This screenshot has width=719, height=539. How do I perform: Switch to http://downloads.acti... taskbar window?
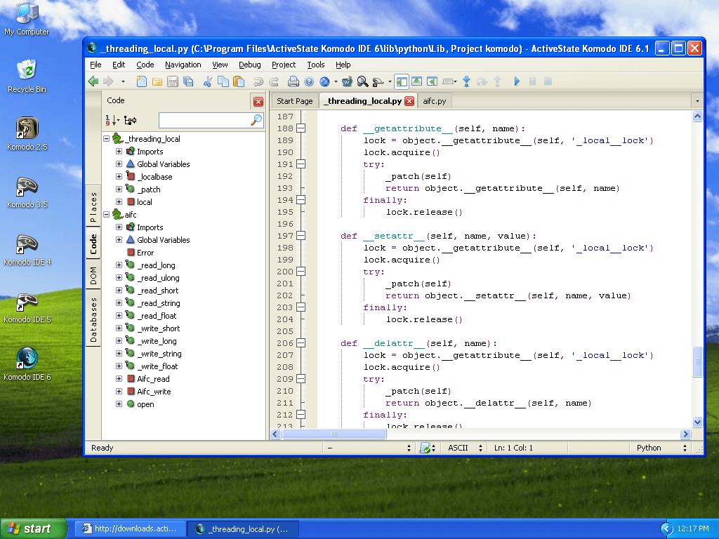tap(131, 528)
